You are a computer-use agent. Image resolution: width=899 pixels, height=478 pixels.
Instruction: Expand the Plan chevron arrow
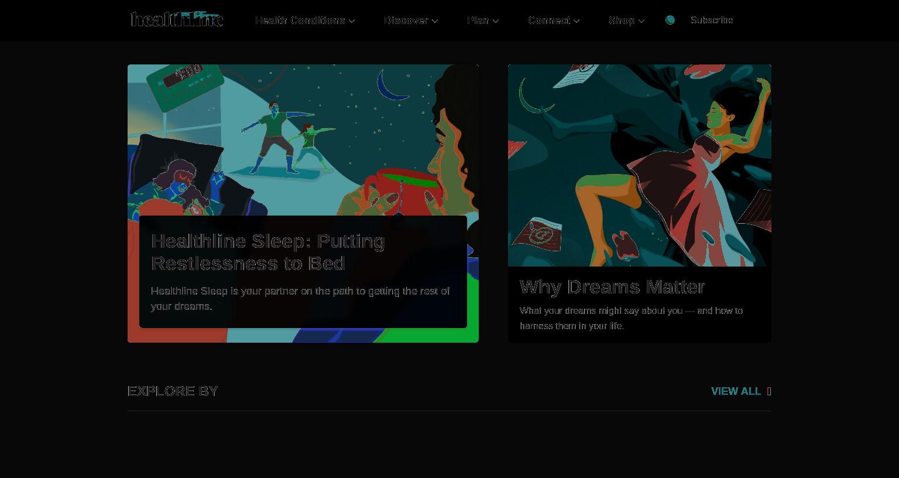496,21
